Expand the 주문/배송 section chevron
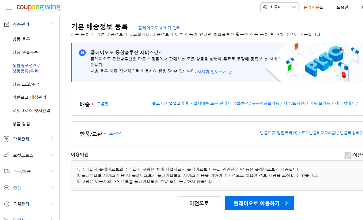 point(52,171)
